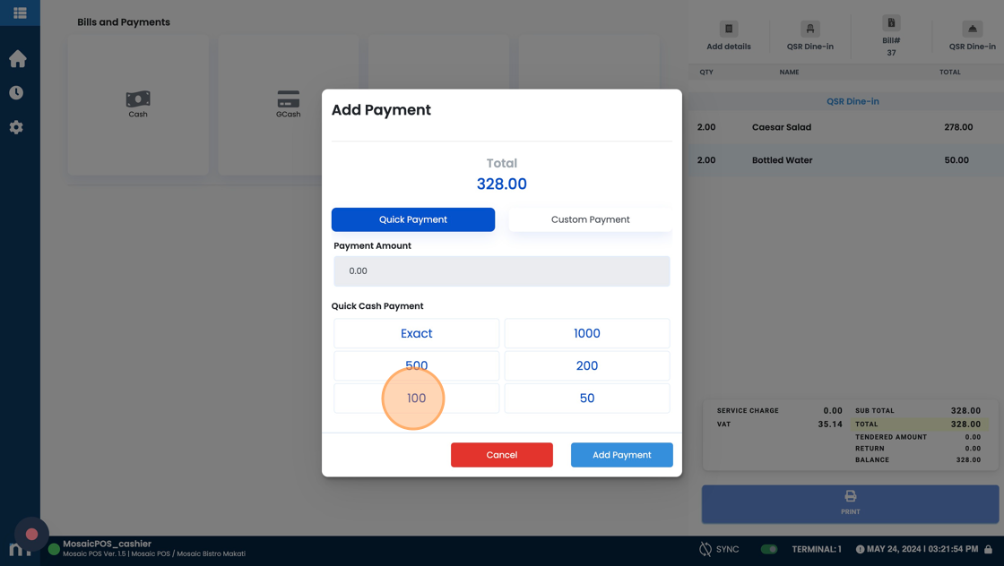Open the grid menu icon at top-left
The height and width of the screenshot is (566, 1004).
coord(20,13)
